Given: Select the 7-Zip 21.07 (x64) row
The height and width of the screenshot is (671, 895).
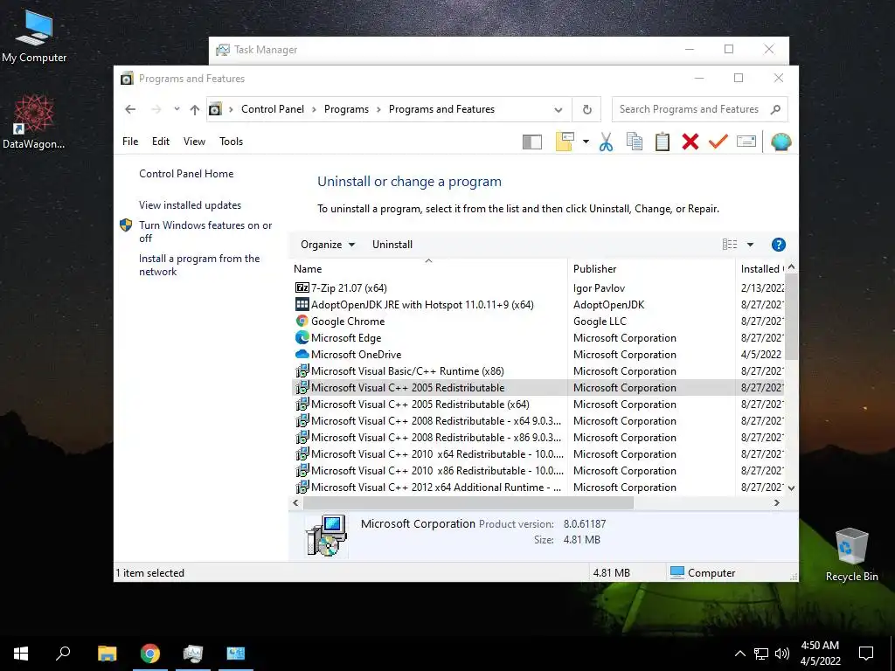Looking at the screenshot, I should pyautogui.click(x=538, y=288).
